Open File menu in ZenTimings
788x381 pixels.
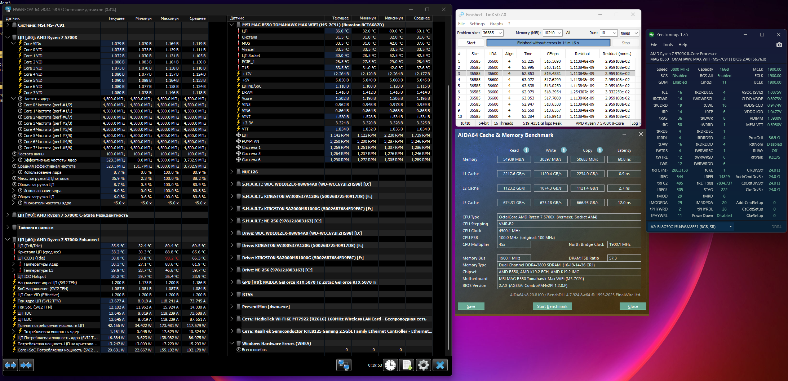(654, 45)
